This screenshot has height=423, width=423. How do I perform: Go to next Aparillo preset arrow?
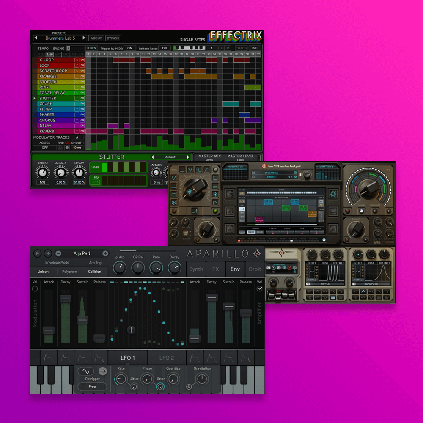pos(48,253)
